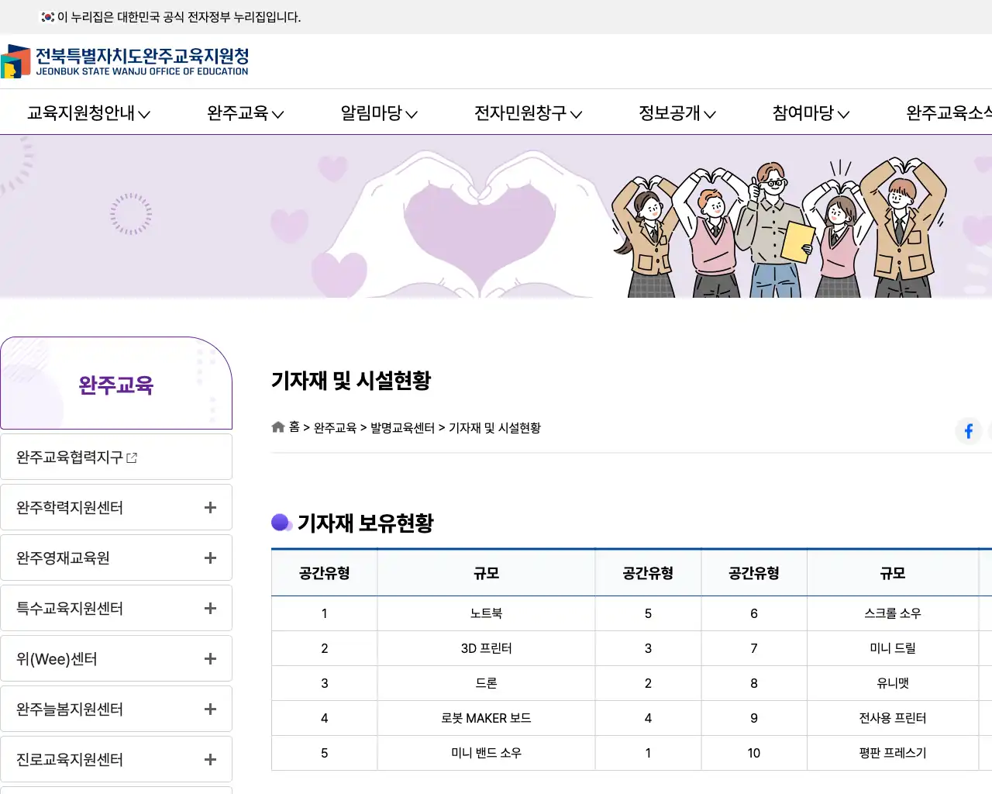Click 완주영재교육원 sidebar item
Screen dimensions: 992x794
coord(116,558)
